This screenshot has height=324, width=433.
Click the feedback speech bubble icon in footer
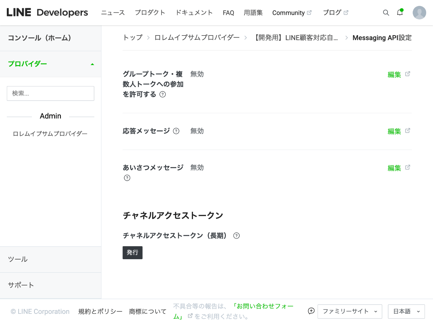point(311,311)
